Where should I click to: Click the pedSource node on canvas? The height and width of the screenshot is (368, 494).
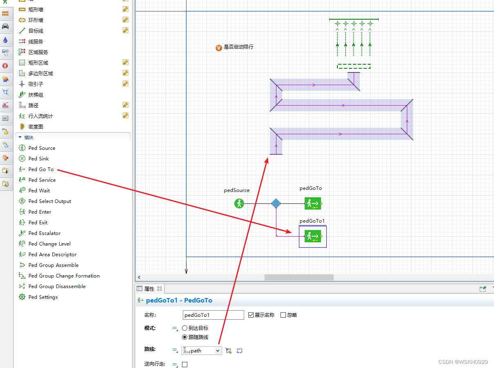[239, 203]
